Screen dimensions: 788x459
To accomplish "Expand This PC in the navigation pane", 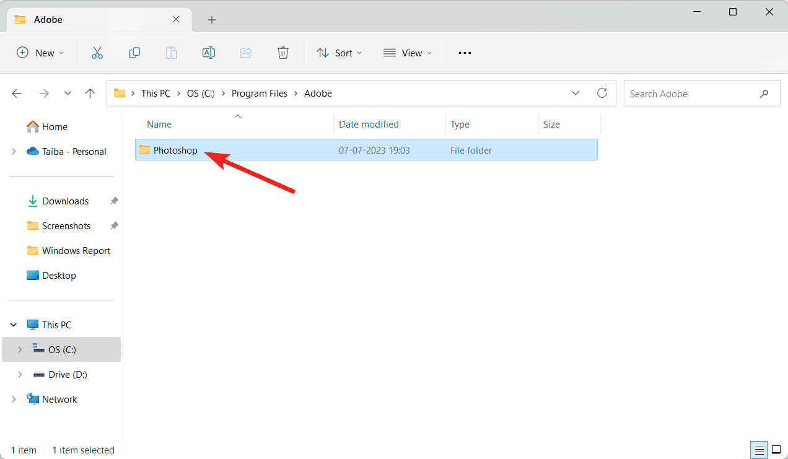I will pos(13,324).
